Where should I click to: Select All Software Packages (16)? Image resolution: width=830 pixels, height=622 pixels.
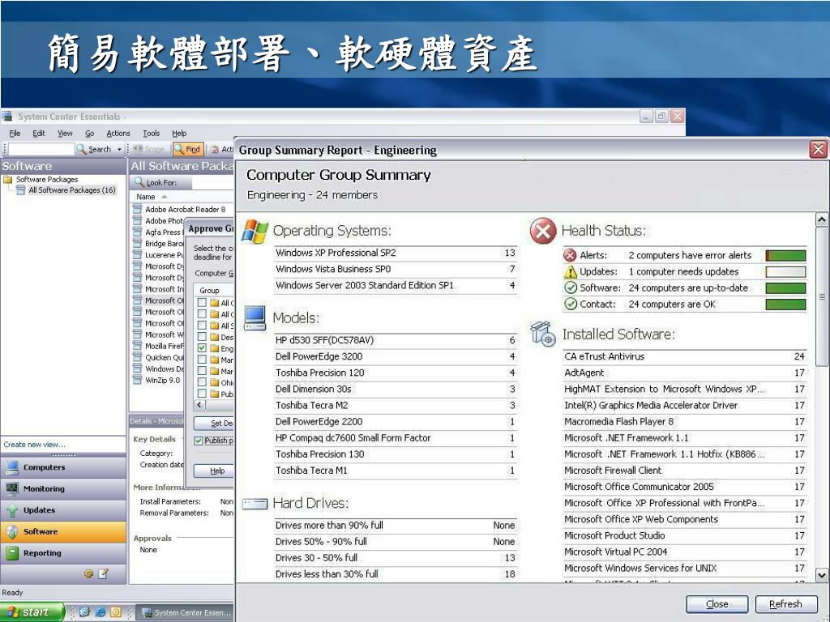[66, 190]
